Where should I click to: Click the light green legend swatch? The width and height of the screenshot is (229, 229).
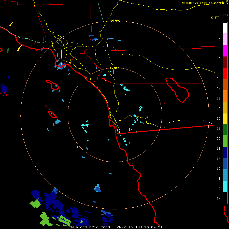[x=225, y=141]
